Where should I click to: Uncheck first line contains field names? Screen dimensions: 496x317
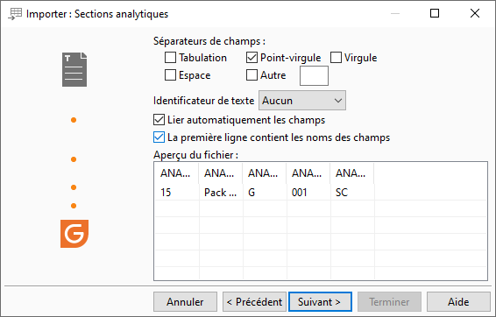159,137
